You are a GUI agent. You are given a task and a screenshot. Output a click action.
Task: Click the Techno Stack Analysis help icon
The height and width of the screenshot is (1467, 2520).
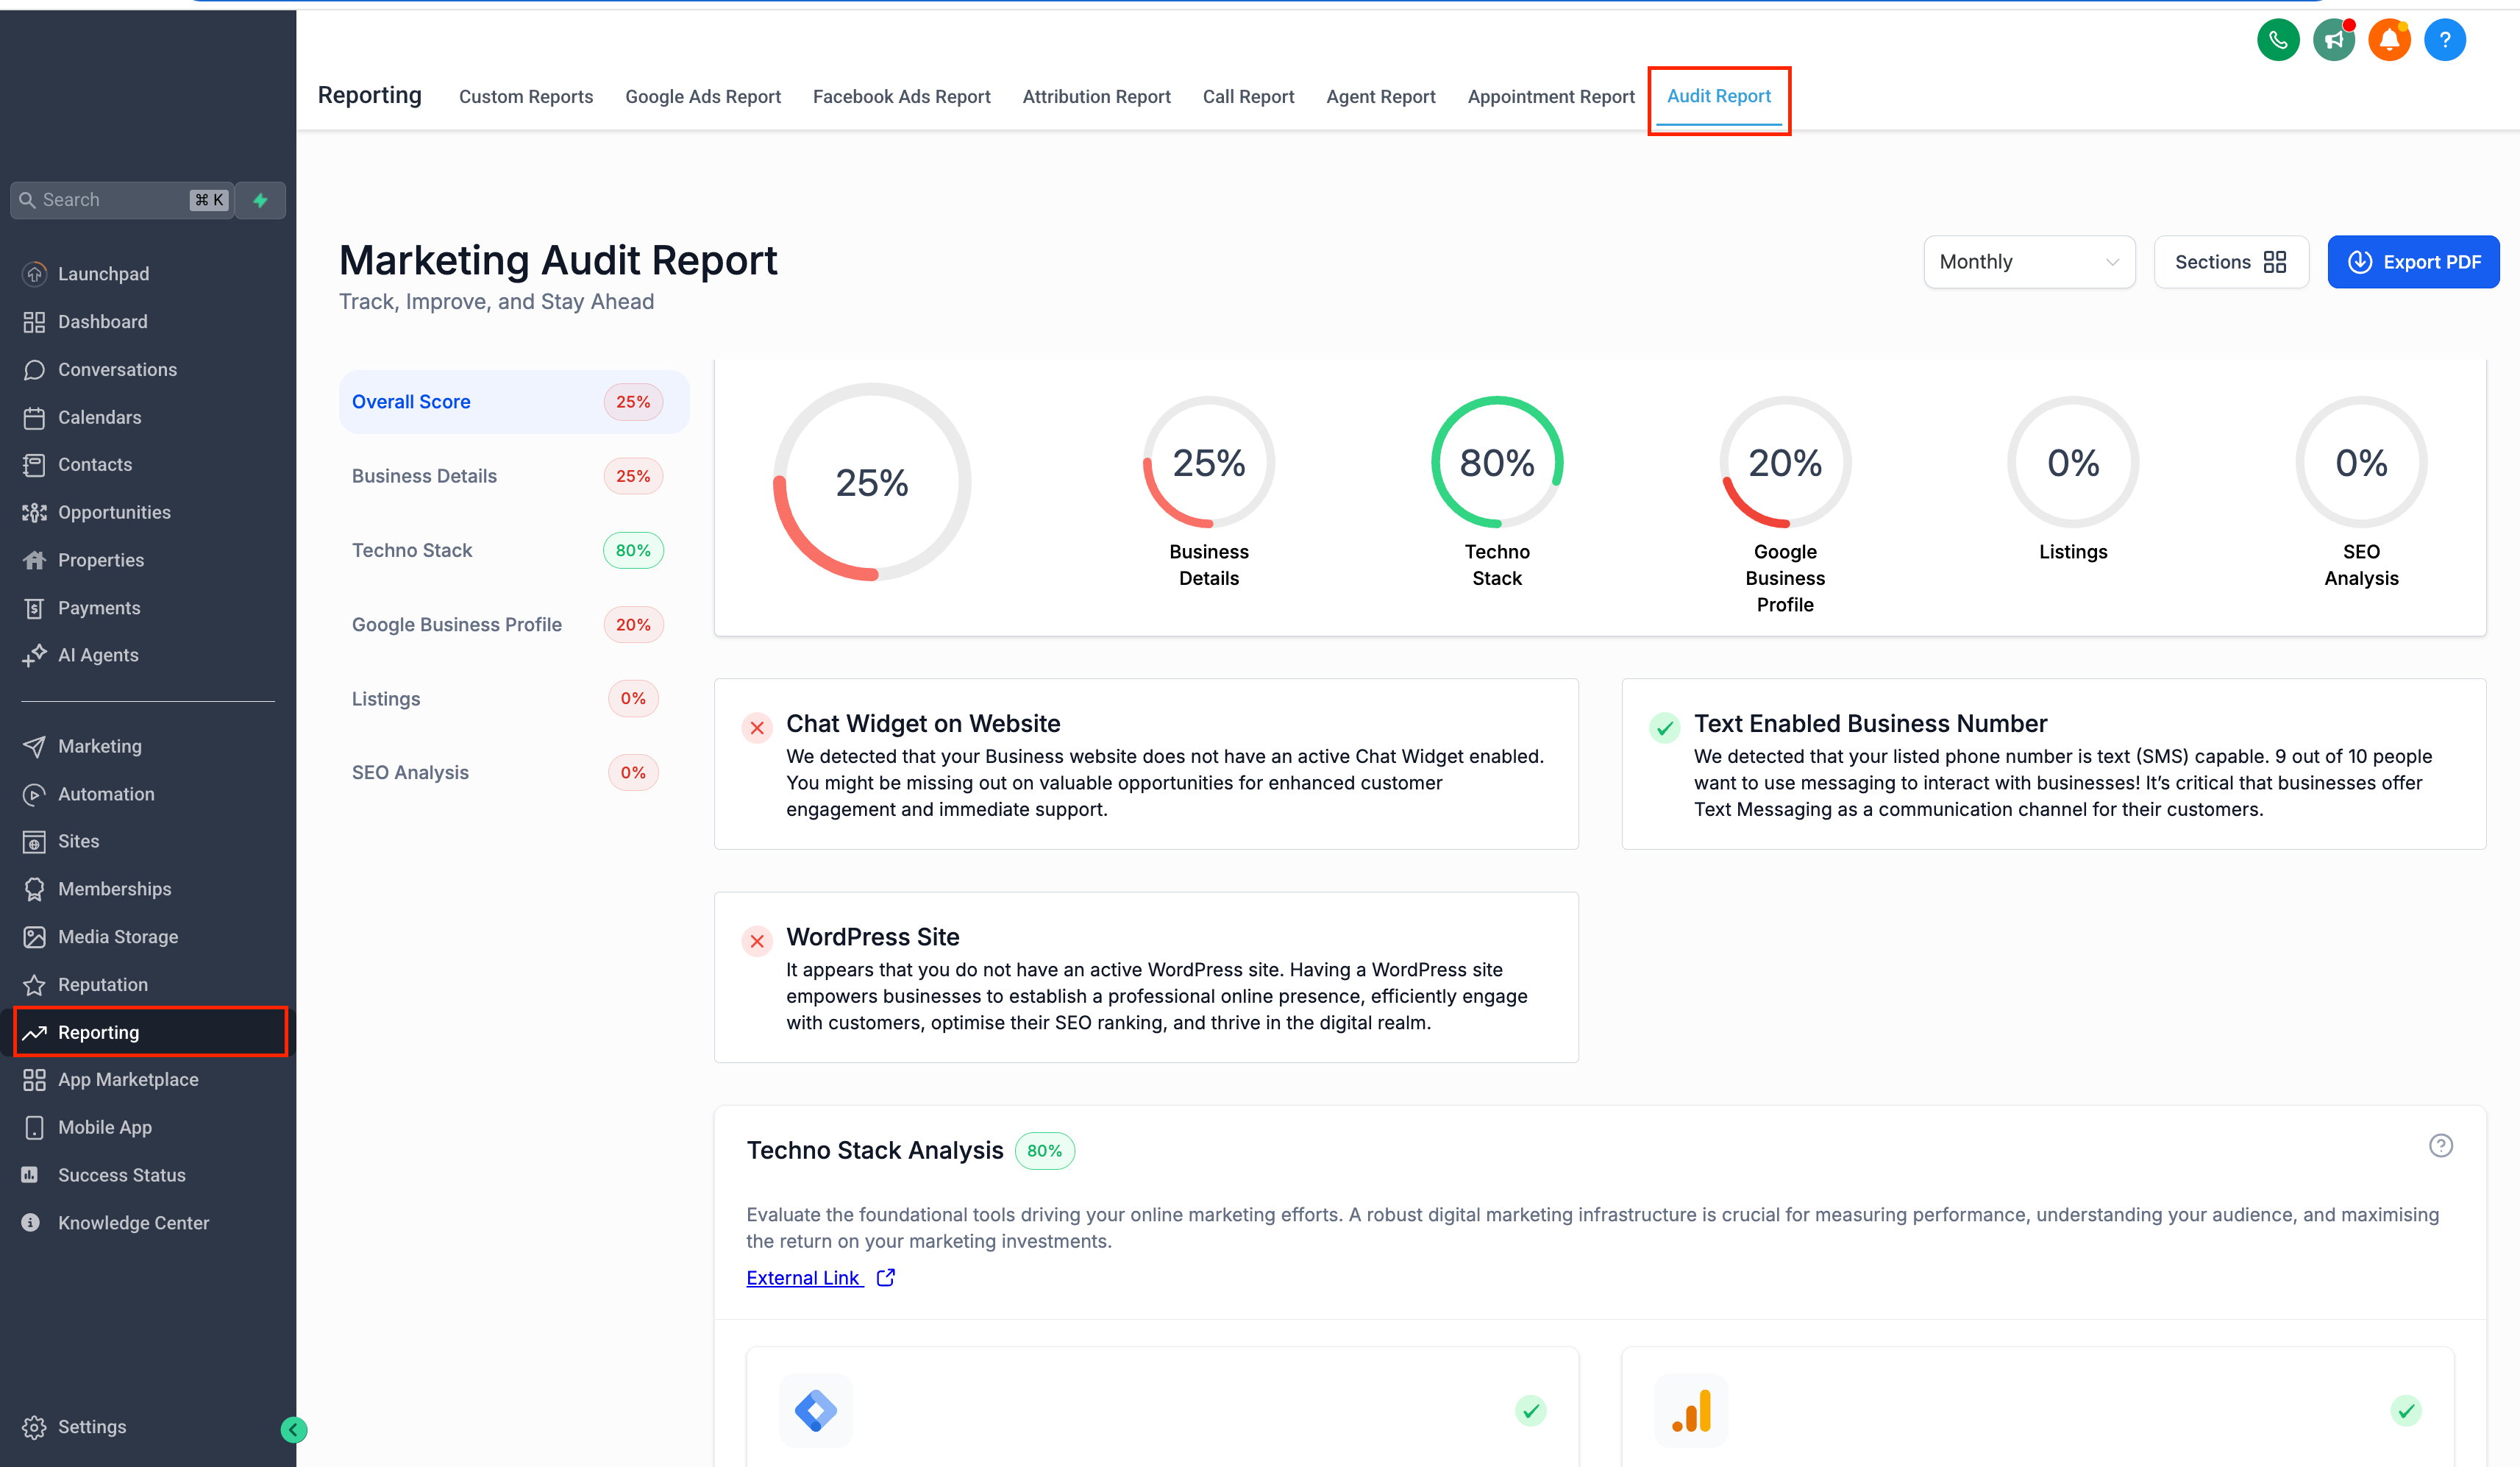(x=2440, y=1146)
